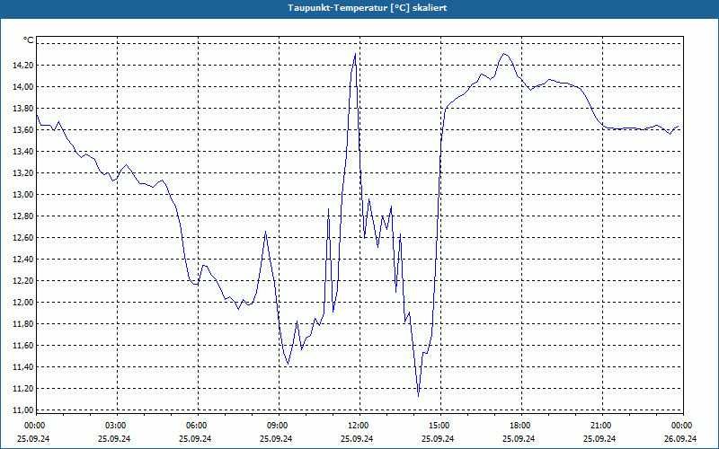
Task: Click the 25.09.24 date under 12:00
Action: click(357, 438)
